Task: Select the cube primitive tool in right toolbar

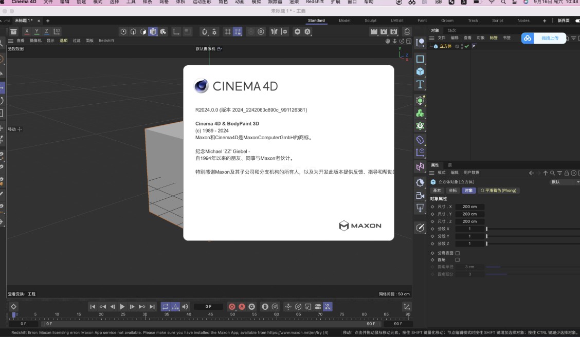Action: click(420, 71)
